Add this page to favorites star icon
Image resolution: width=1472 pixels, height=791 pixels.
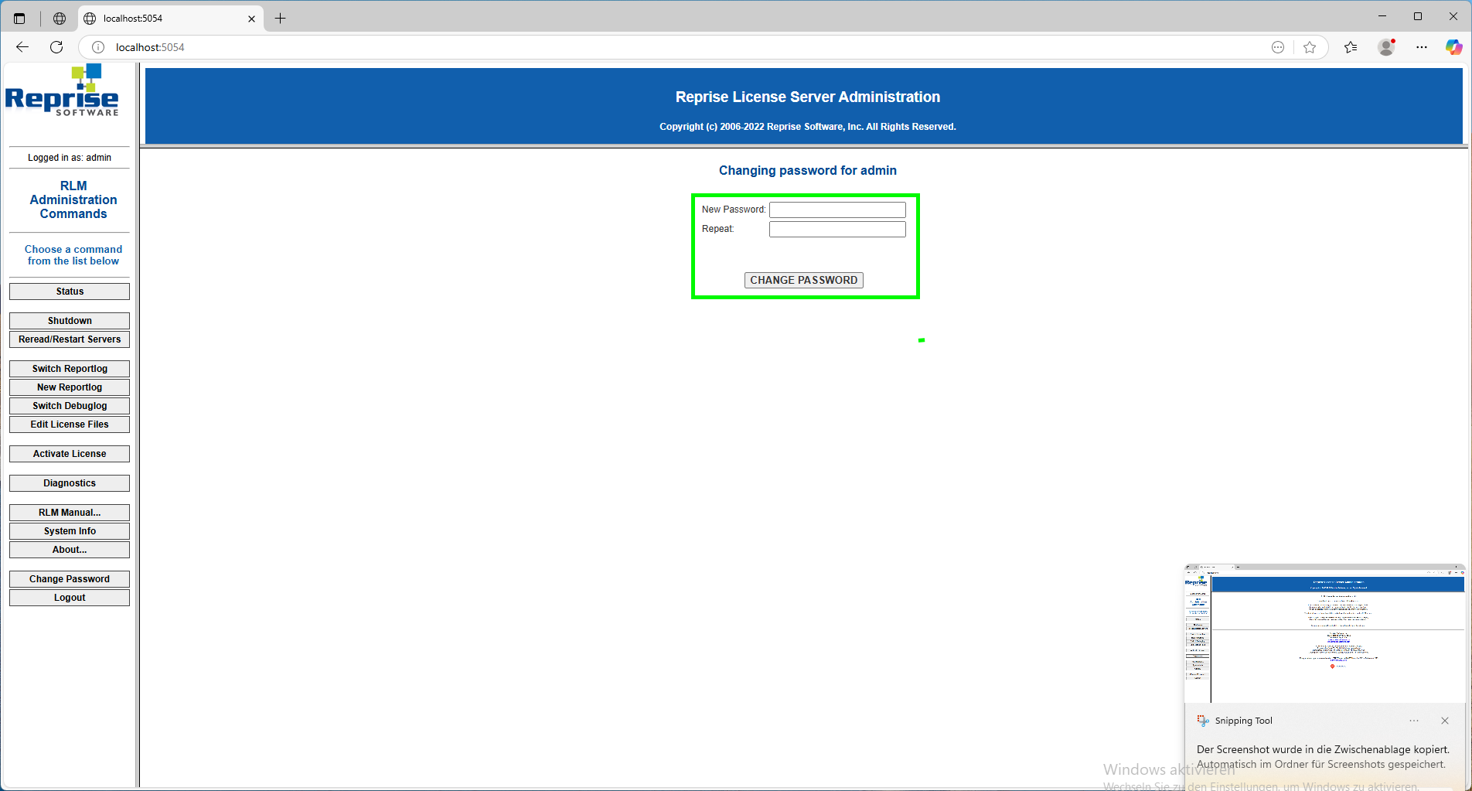click(x=1310, y=47)
